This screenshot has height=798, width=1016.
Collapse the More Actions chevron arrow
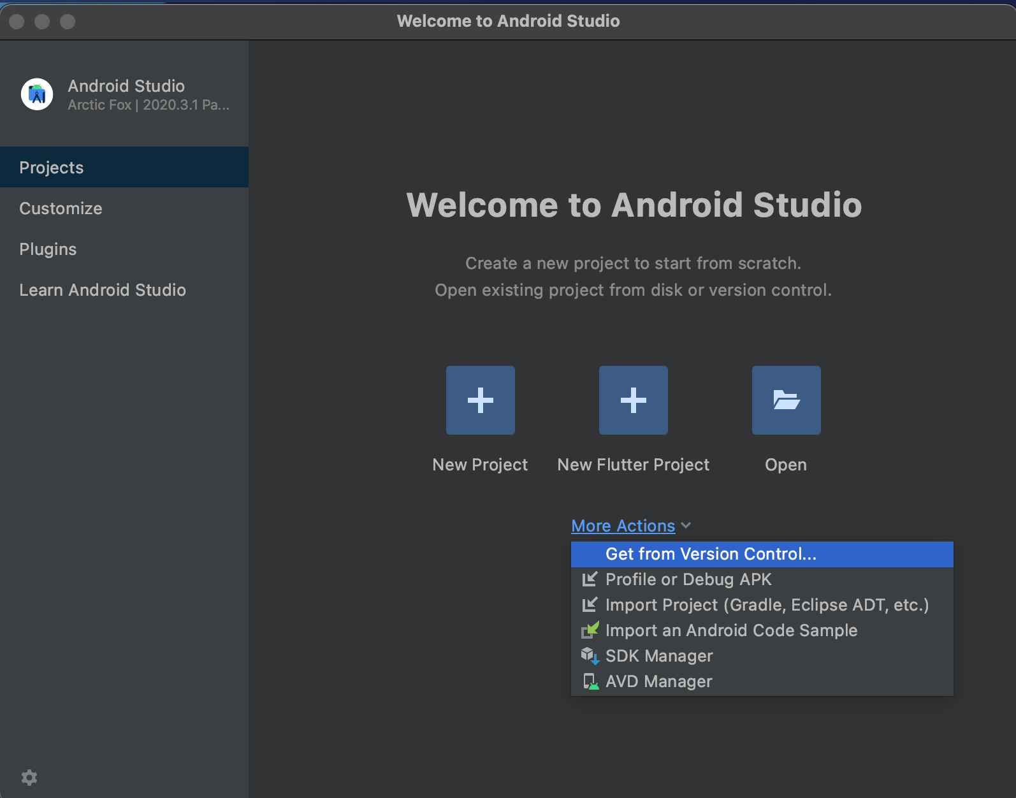tap(686, 526)
